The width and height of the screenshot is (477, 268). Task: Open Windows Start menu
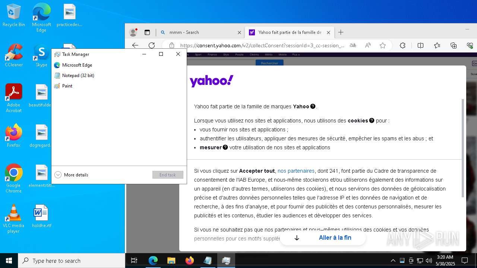(9, 261)
